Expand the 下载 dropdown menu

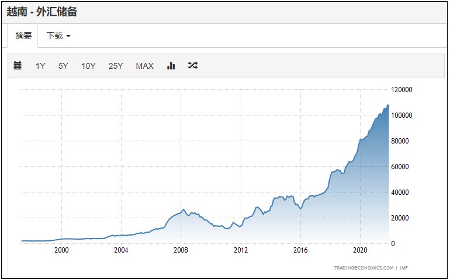[x=58, y=36]
